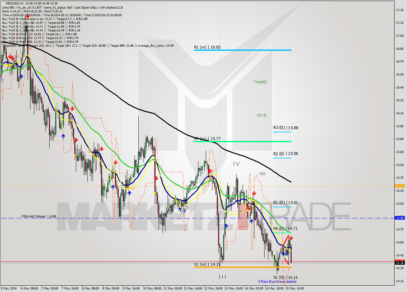The width and height of the screenshot is (407, 292).
Task: Click the '0 New Buy Wave started' text
Action: [x=277, y=282]
